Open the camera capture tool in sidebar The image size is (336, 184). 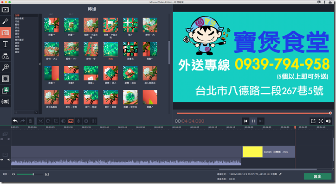click(x=6, y=102)
